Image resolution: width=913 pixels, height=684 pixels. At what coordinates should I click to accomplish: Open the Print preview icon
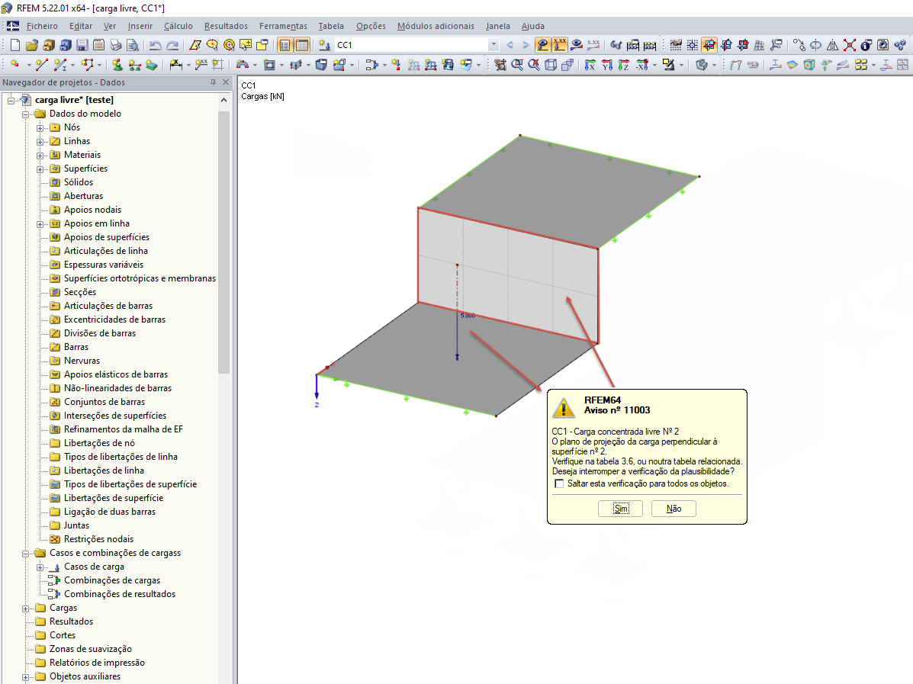[133, 45]
